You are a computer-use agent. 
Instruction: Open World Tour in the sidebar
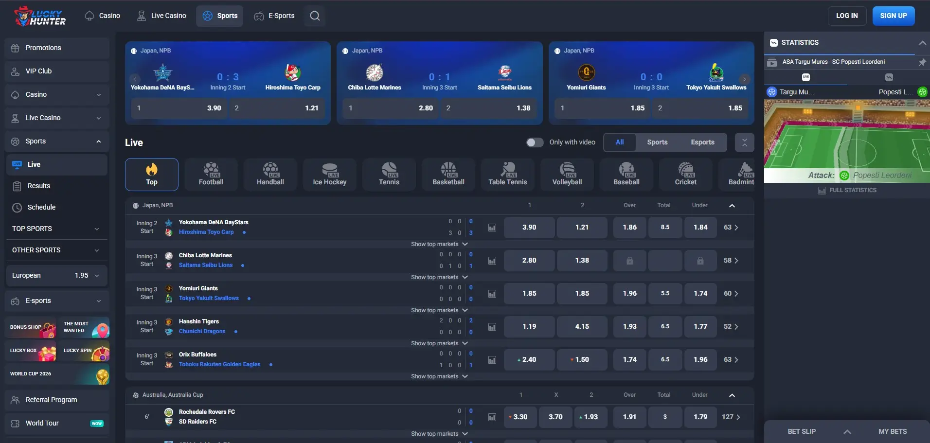coord(57,424)
